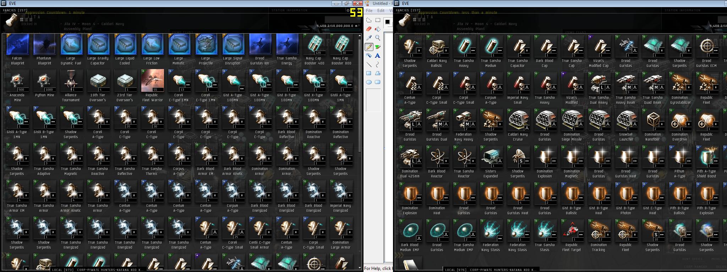Open the left EVE window system menu
This screenshot has width=727, height=272.
point(4,3)
